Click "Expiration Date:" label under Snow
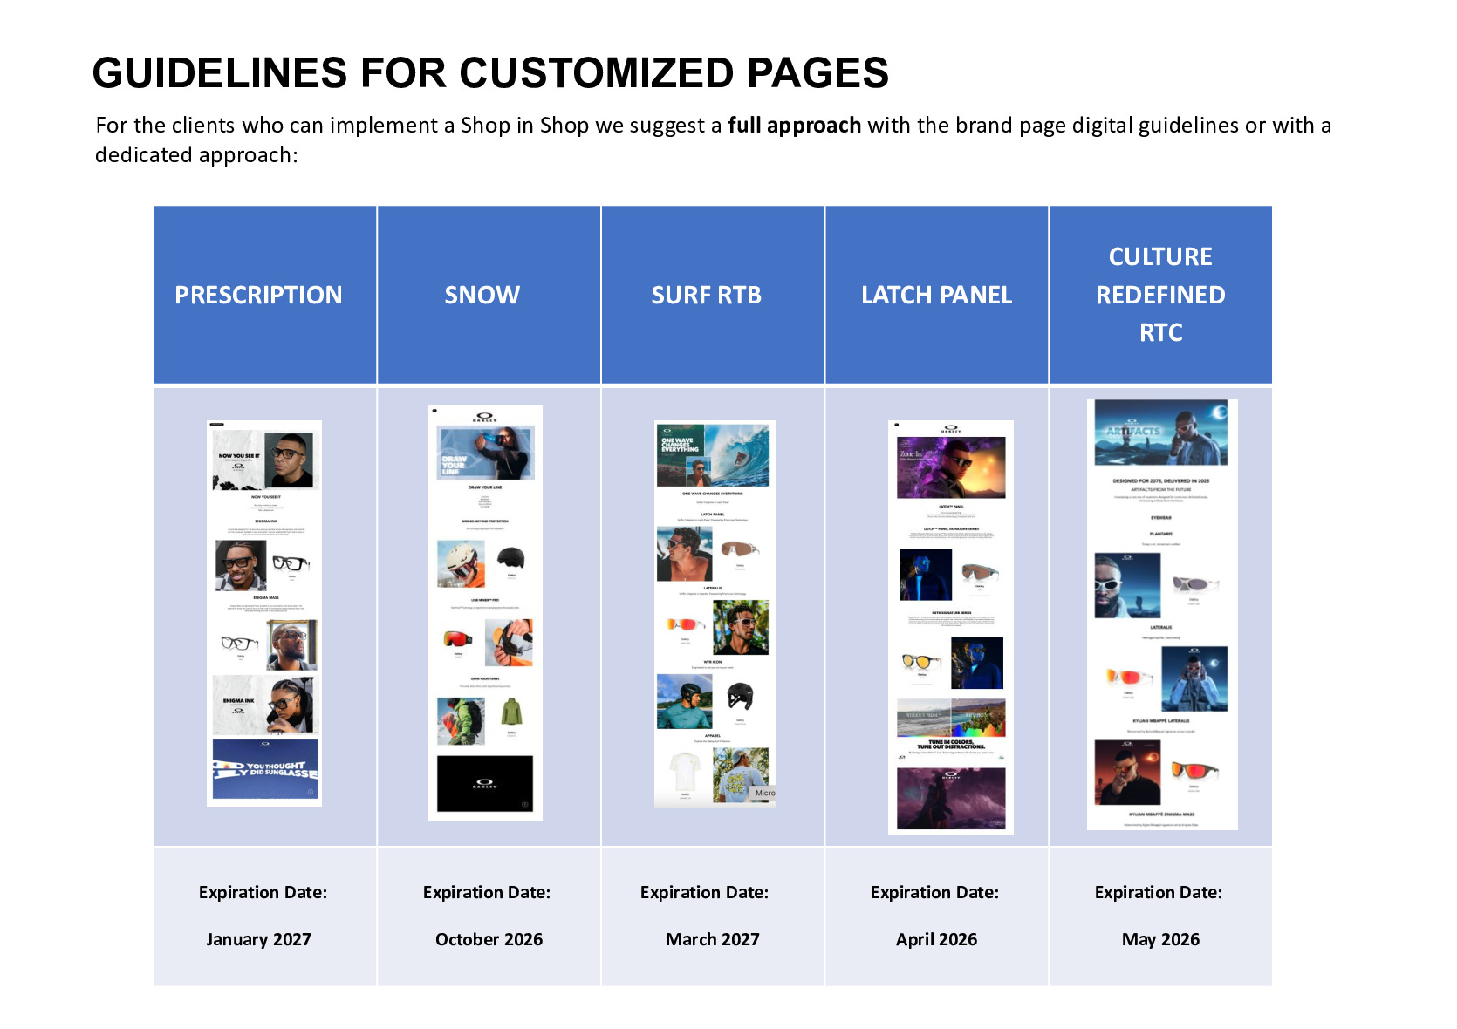The image size is (1457, 1029). pyautogui.click(x=487, y=892)
